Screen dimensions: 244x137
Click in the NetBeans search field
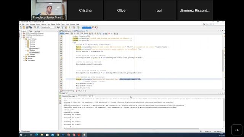pyautogui.click(x=214, y=24)
